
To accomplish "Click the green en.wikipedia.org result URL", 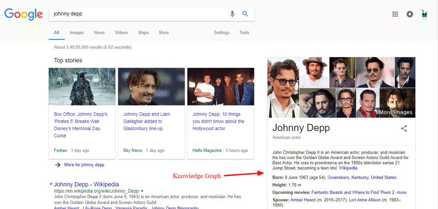I will [96, 191].
